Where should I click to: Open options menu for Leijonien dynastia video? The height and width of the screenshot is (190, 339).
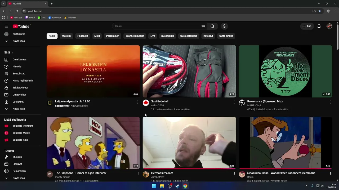click(x=137, y=102)
